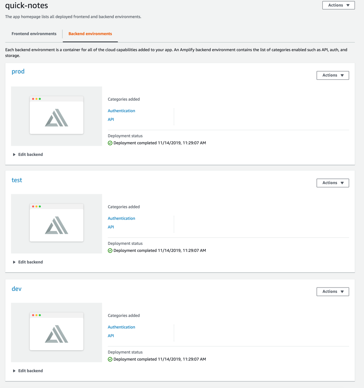Image resolution: width=364 pixels, height=388 pixels.
Task: Expand Edit backend for dev
Action: click(x=27, y=370)
